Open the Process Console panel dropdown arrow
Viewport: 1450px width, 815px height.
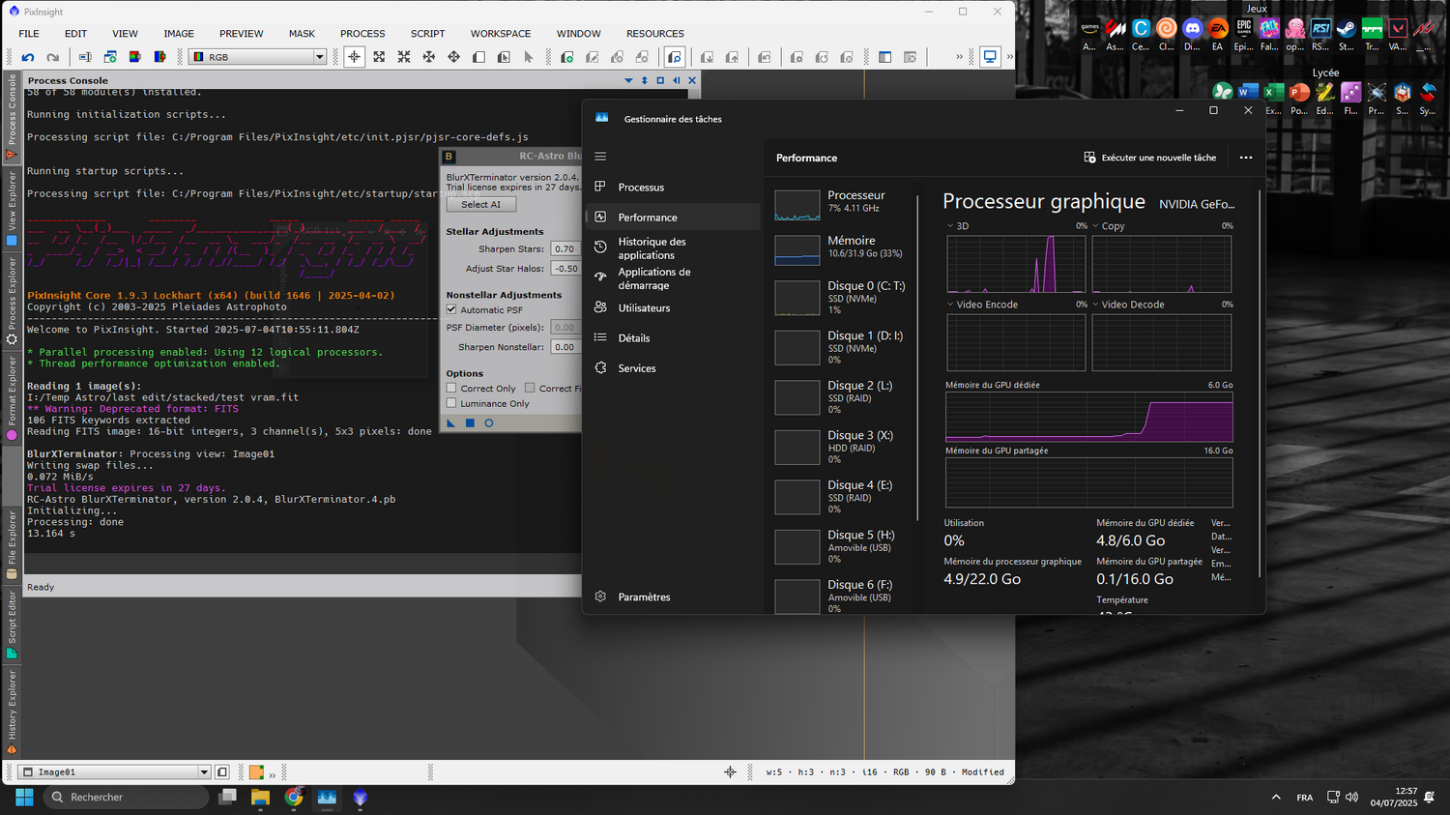click(628, 80)
